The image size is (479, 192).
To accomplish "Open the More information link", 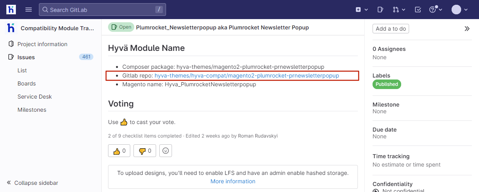I will 233,181.
